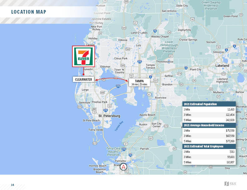Click the Mulberry map label
The height and width of the screenshot is (190, 247).
[x=218, y=92]
